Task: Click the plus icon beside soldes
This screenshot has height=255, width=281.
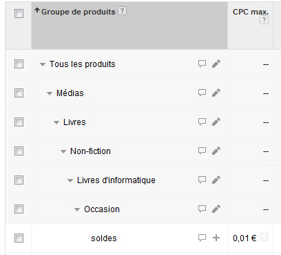Action: [x=216, y=238]
